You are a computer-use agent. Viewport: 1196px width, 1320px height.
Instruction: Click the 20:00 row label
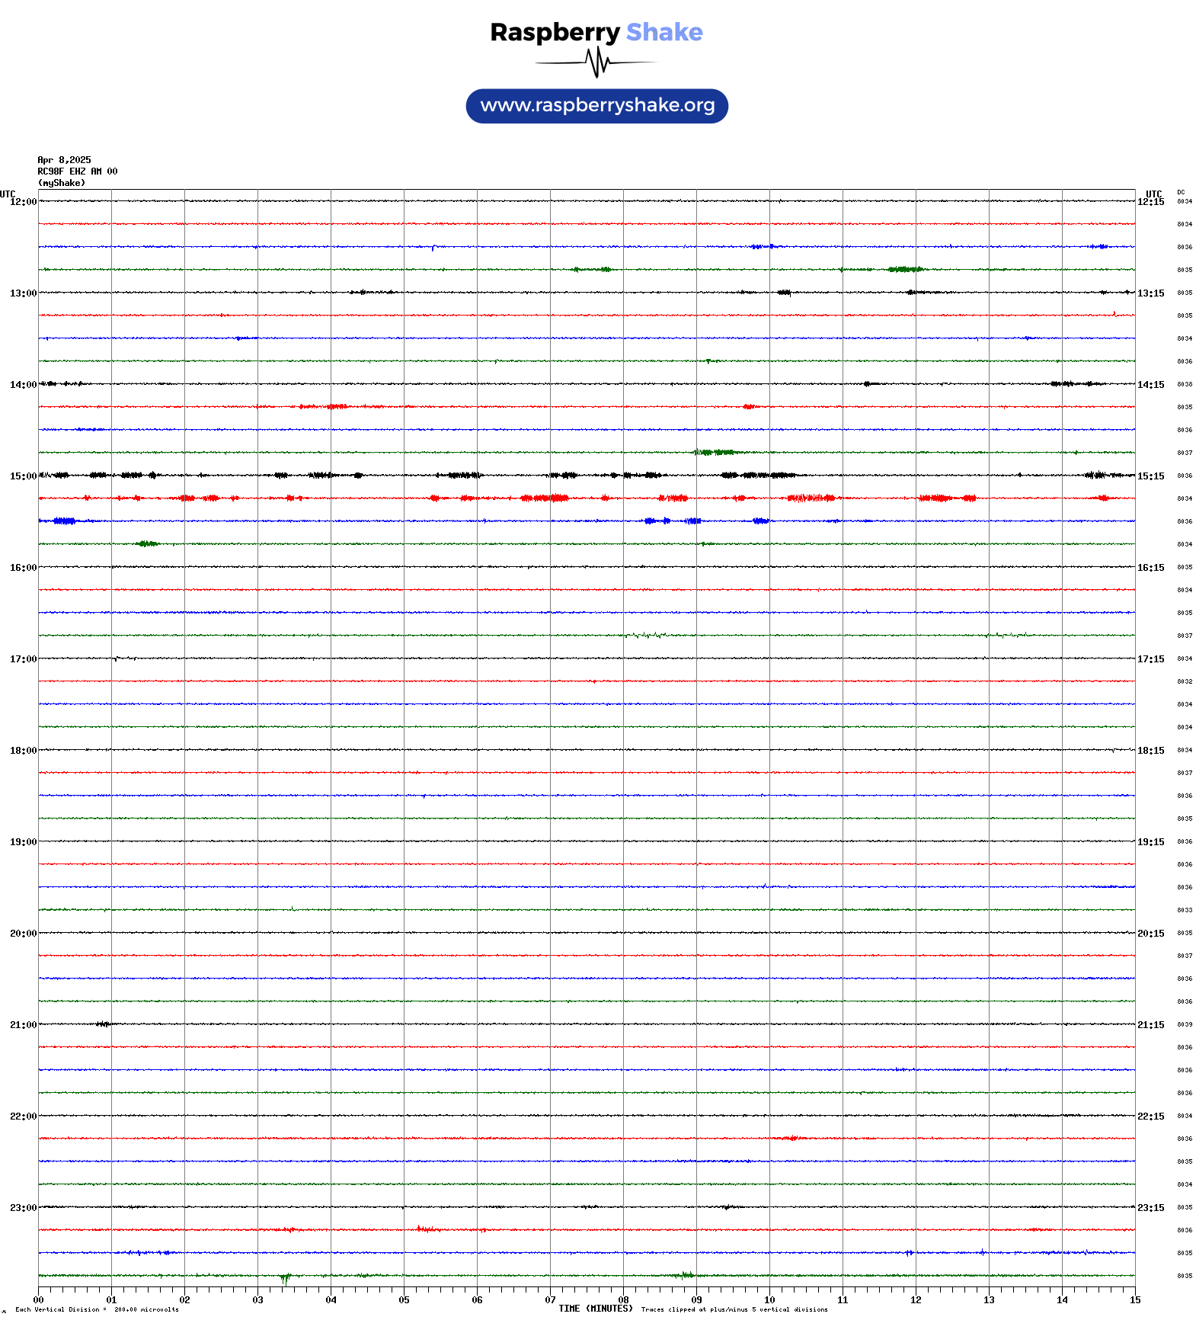coord(23,934)
